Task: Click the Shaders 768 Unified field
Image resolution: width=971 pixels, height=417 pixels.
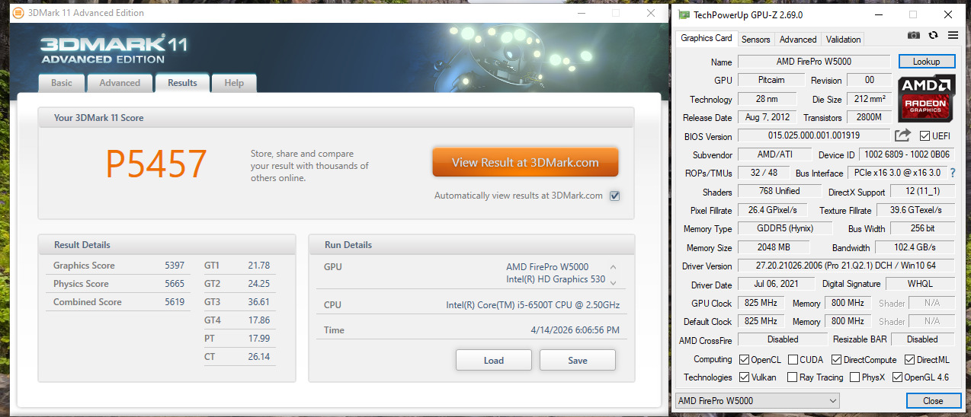Action: 779,192
